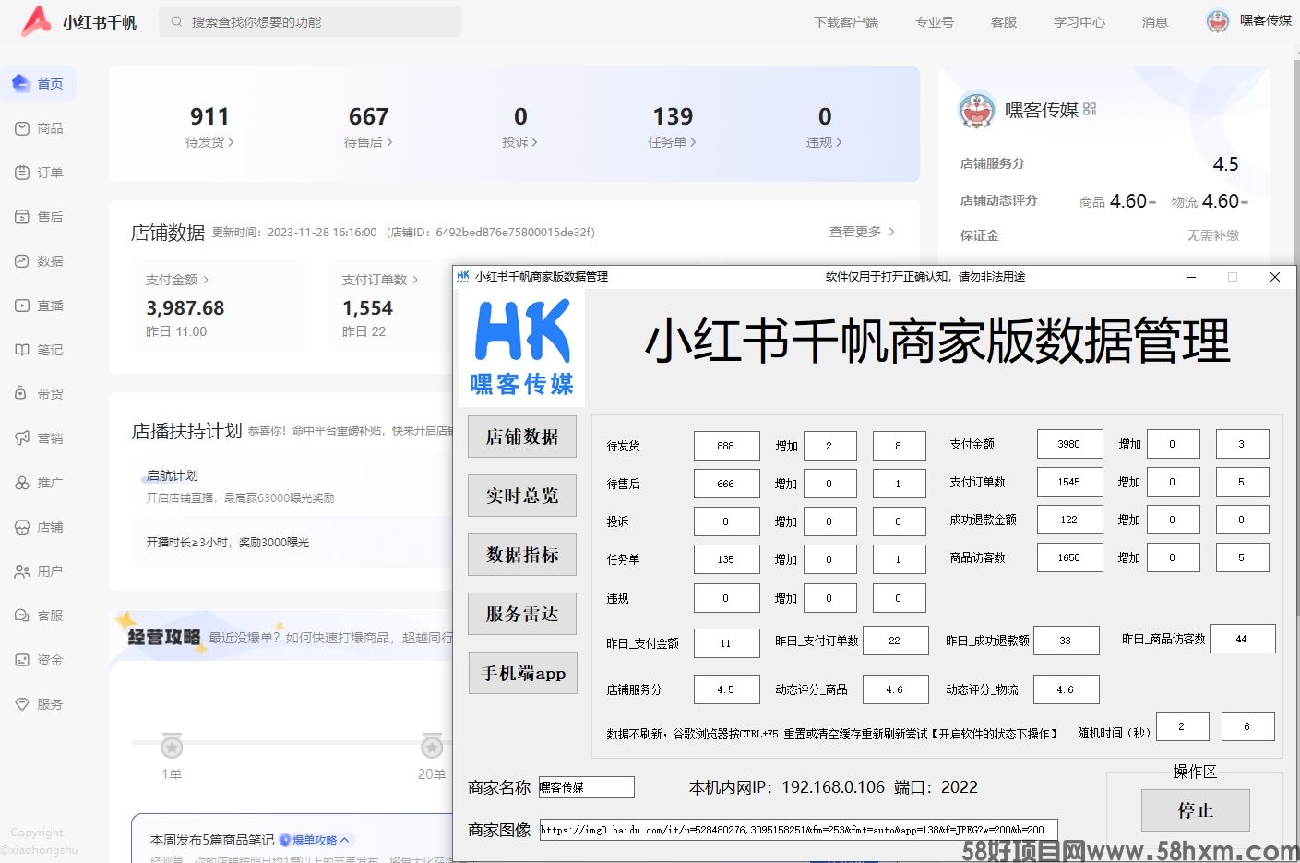Open 笔记 in the sidebar
This screenshot has height=863, width=1300.
[x=38, y=350]
